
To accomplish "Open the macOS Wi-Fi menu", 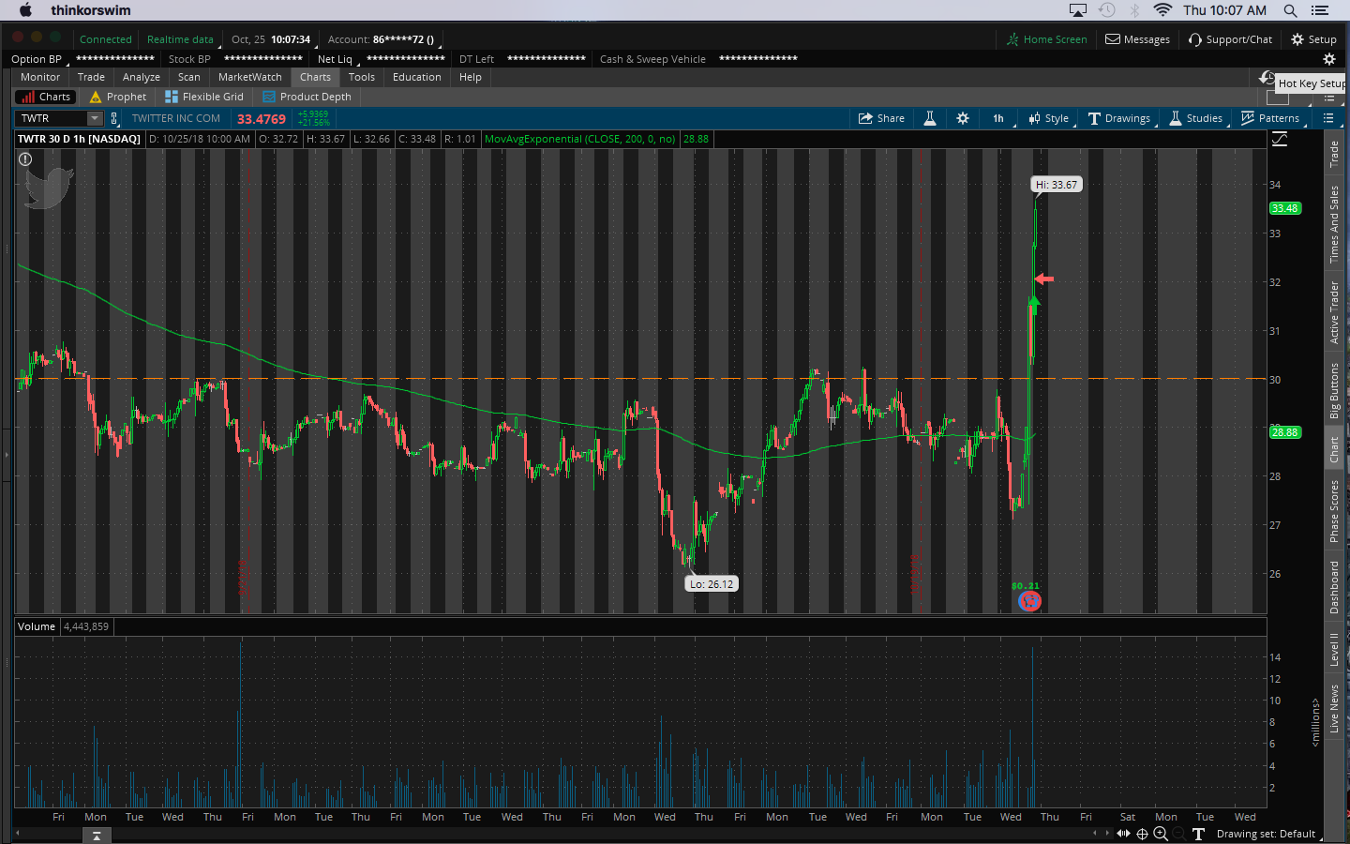I will tap(1162, 10).
